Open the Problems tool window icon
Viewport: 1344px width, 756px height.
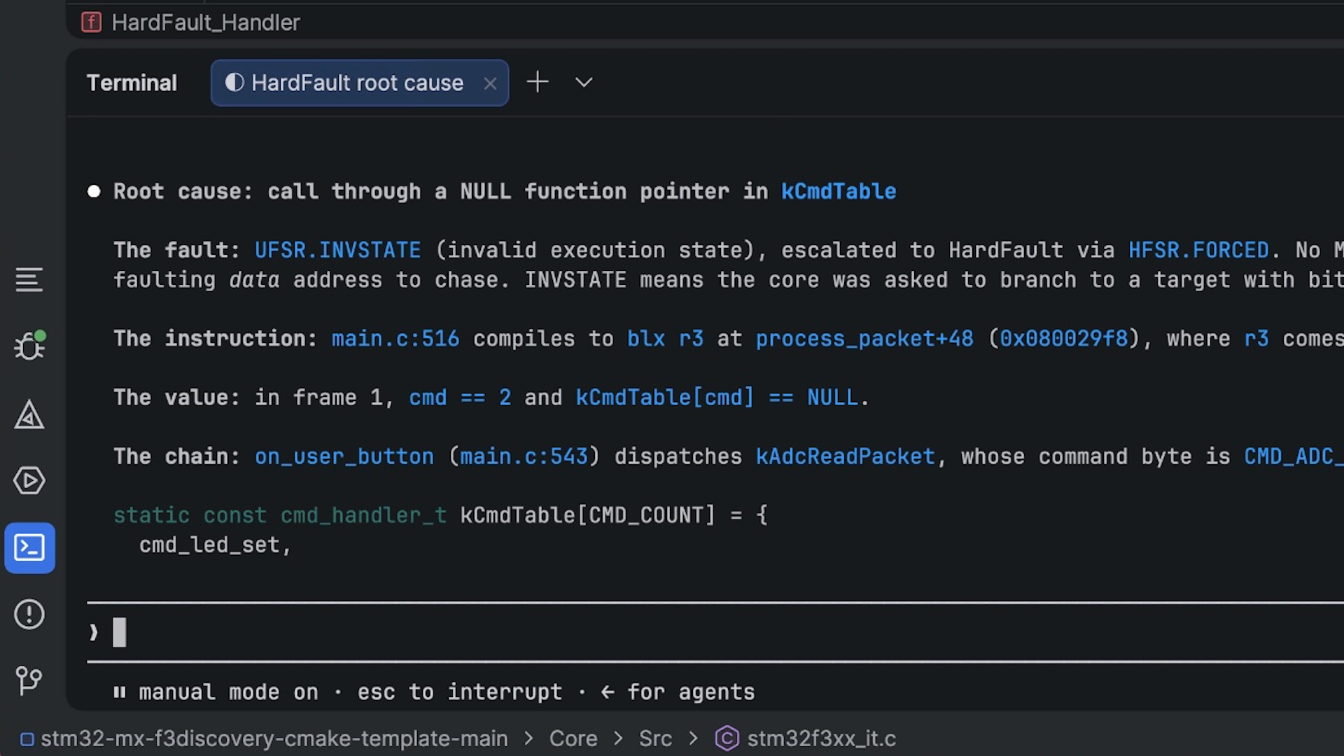click(29, 615)
